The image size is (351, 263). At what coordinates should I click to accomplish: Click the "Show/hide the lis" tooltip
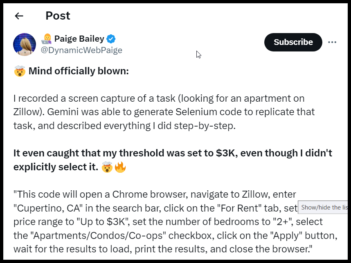(x=323, y=207)
